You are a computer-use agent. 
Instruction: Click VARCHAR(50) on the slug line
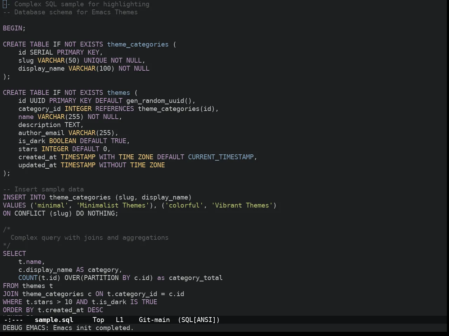click(x=59, y=60)
